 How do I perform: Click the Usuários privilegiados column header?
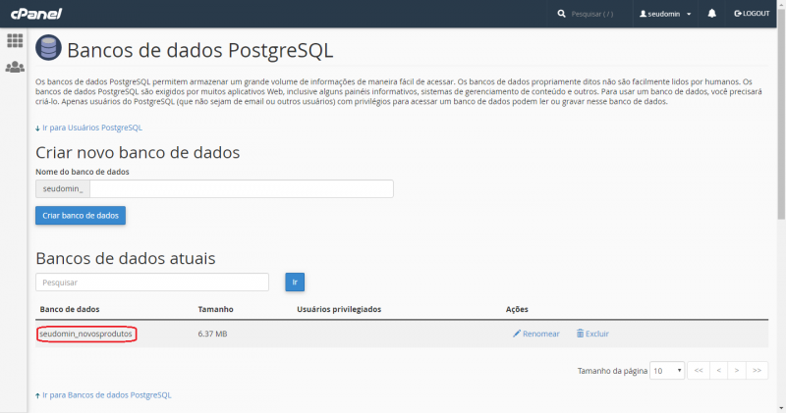point(339,309)
